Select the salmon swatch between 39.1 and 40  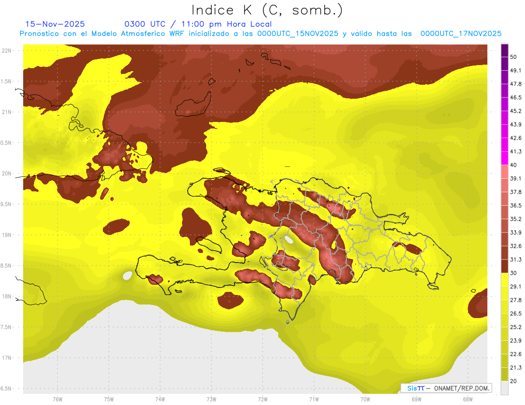[505, 172]
